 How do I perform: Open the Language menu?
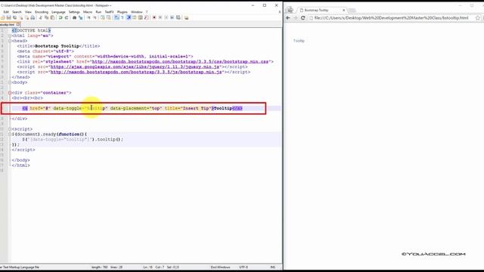[58, 12]
